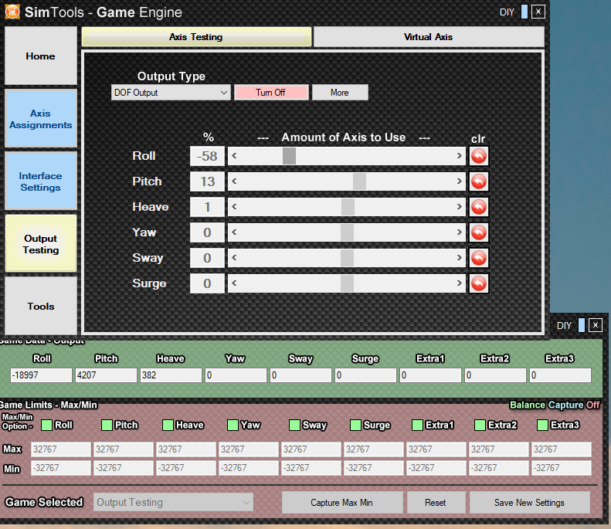Screen dimensions: 611x529
Task: Clear the Yaw axis with its red button
Action: (478, 232)
